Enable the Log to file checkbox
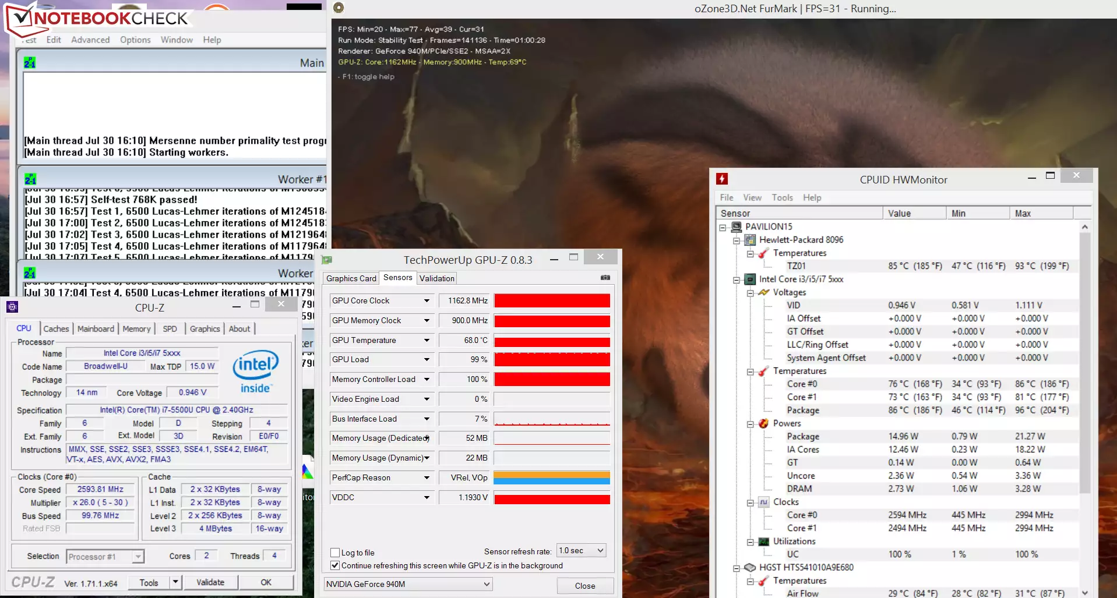Image resolution: width=1117 pixels, height=598 pixels. [x=335, y=553]
